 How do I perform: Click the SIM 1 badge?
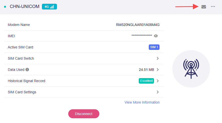tap(154, 47)
